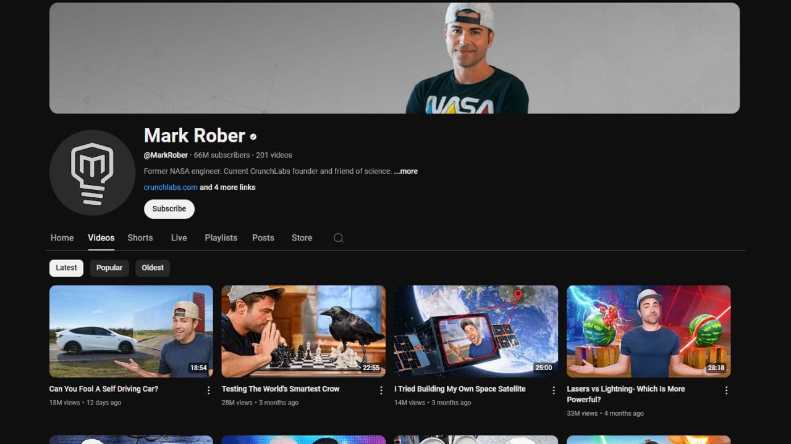Open Lasers vs Lightning video title
791x444 pixels.
tap(626, 394)
